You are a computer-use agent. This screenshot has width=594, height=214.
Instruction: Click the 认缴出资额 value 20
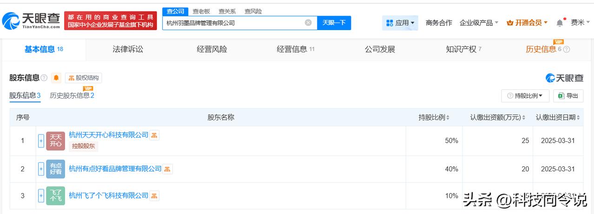pos(525,169)
